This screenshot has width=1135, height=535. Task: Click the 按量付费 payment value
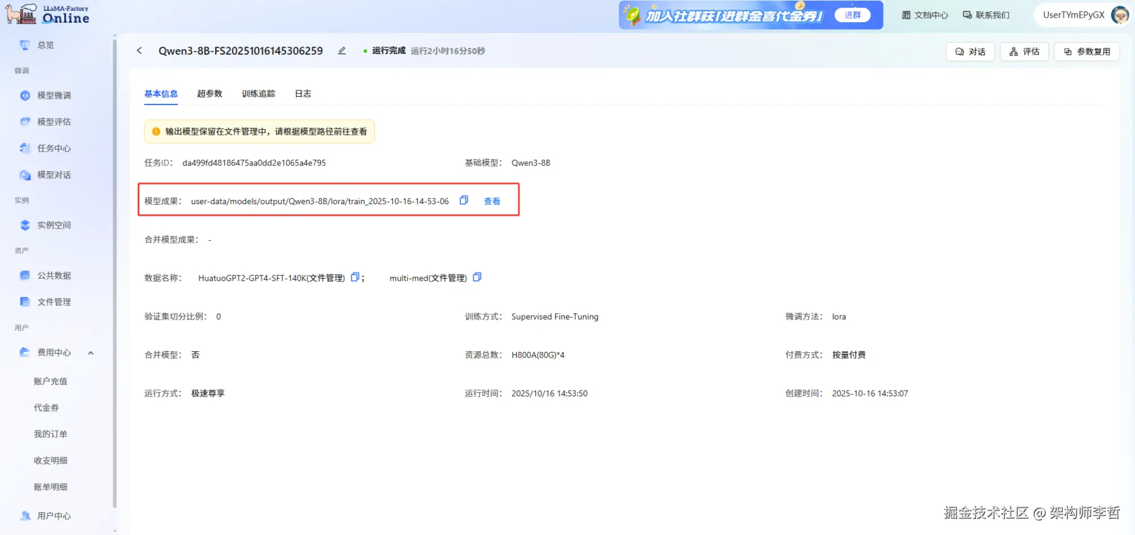tap(849, 355)
